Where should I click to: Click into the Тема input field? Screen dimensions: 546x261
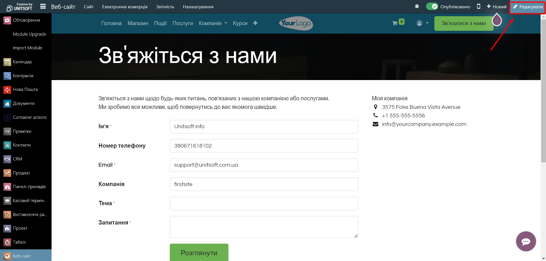(264, 203)
